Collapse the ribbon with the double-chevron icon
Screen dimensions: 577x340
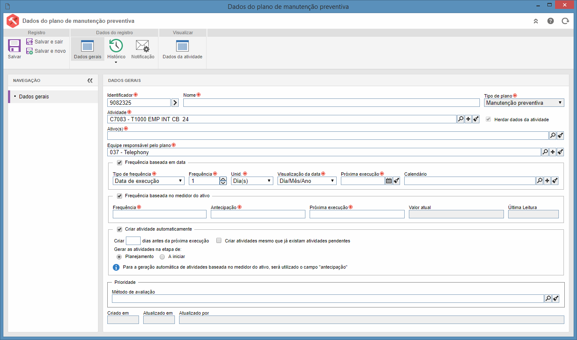click(x=536, y=21)
